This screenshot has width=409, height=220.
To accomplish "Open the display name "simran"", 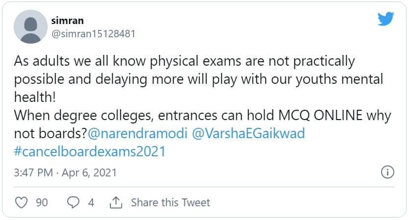I will [x=67, y=21].
